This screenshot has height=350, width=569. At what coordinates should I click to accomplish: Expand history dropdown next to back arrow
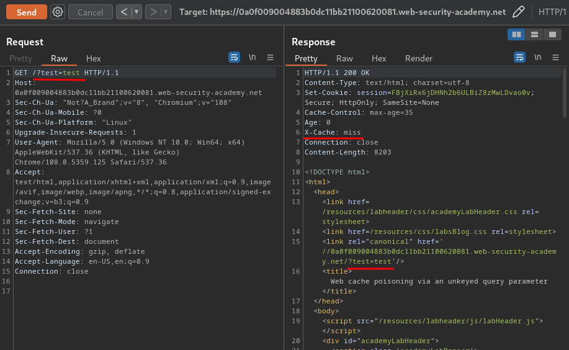pos(137,12)
